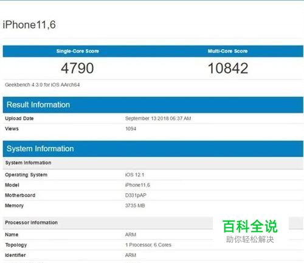Select the model value iPhone11,6 in the table
Image resolution: width=304 pixels, height=263 pixels.
coord(137,185)
